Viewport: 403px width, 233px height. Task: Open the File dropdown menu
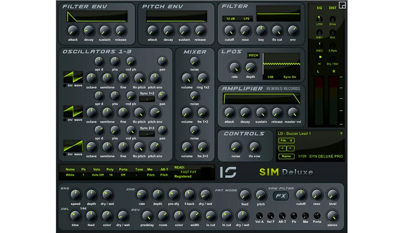(x=286, y=141)
